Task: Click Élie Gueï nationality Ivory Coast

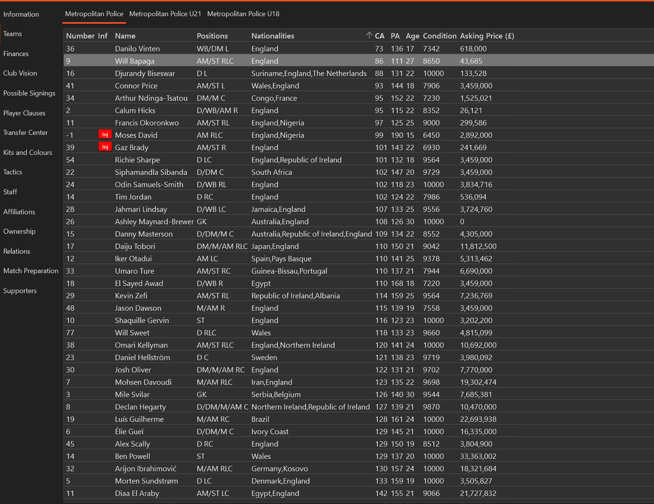Action: point(270,431)
